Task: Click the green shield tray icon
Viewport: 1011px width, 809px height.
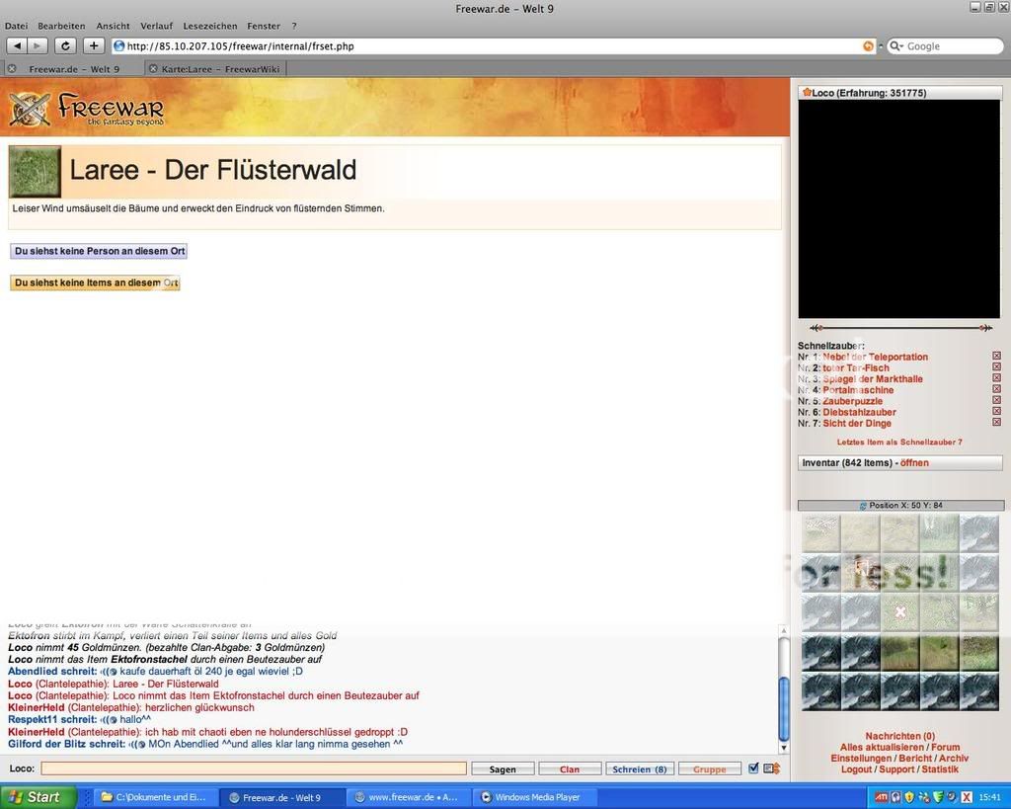Action: (x=938, y=797)
